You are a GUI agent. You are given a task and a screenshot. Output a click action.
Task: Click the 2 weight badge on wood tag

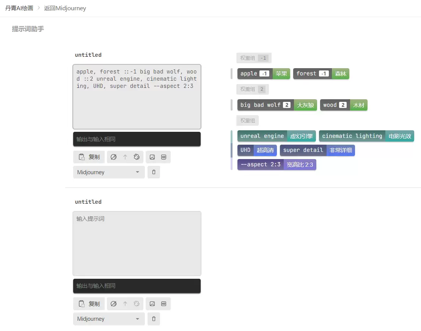343,105
